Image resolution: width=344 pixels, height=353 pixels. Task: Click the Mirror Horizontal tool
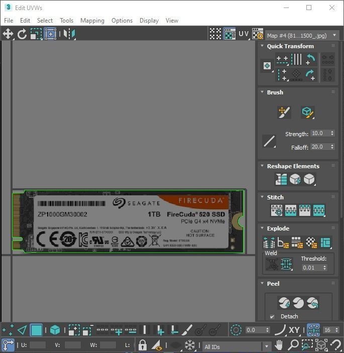coord(69,34)
